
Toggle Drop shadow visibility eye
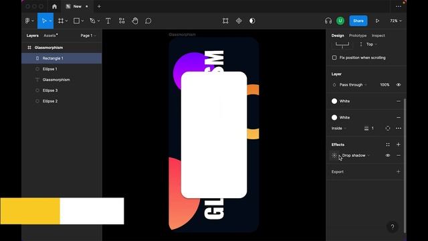388,155
